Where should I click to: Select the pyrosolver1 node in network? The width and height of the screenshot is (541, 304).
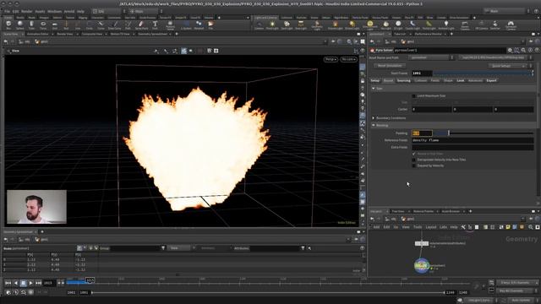click(x=422, y=266)
